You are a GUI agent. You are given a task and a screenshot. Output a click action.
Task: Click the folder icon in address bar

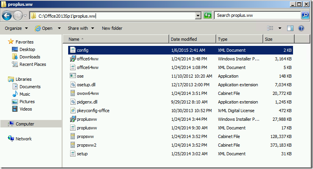tap(33, 16)
